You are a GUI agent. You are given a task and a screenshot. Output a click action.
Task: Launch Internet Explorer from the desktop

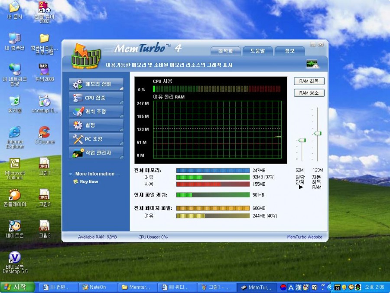(15, 137)
